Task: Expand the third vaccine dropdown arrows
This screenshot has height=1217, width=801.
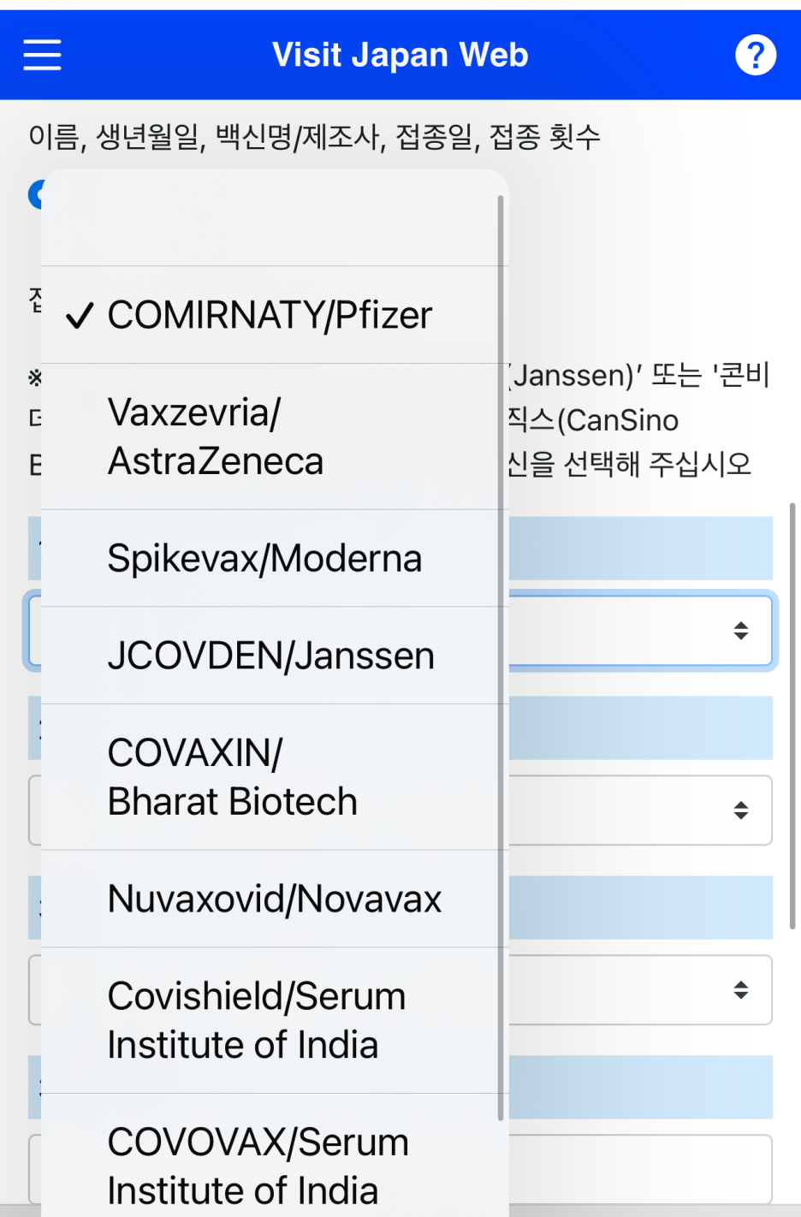Action: pos(741,990)
